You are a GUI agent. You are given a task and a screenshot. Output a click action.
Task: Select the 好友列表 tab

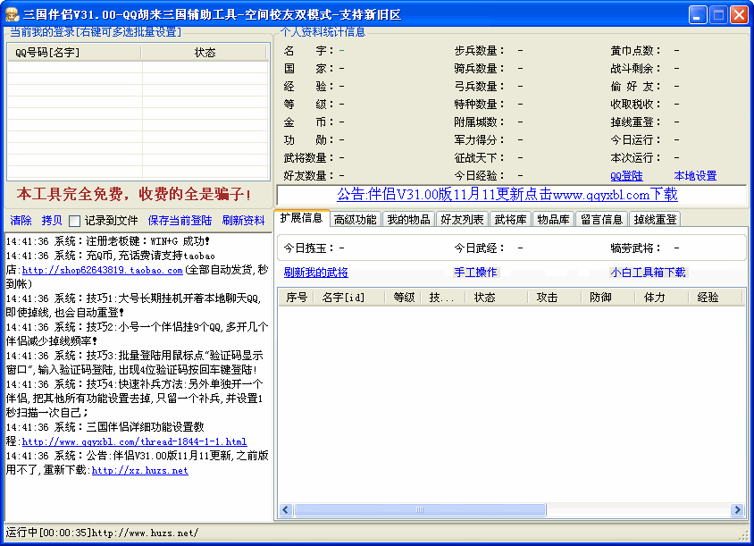[x=462, y=219]
